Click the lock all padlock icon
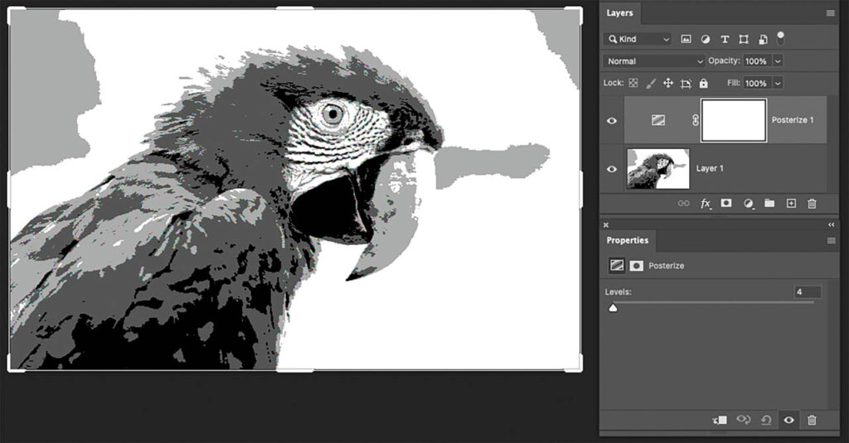Screen dimensions: 849x443 704,84
